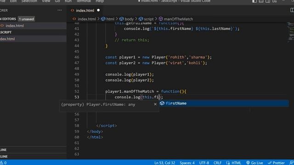The image size is (294, 165).
Task: Click the manOfTheMatch breadcrumb method icon
Action: (161, 19)
